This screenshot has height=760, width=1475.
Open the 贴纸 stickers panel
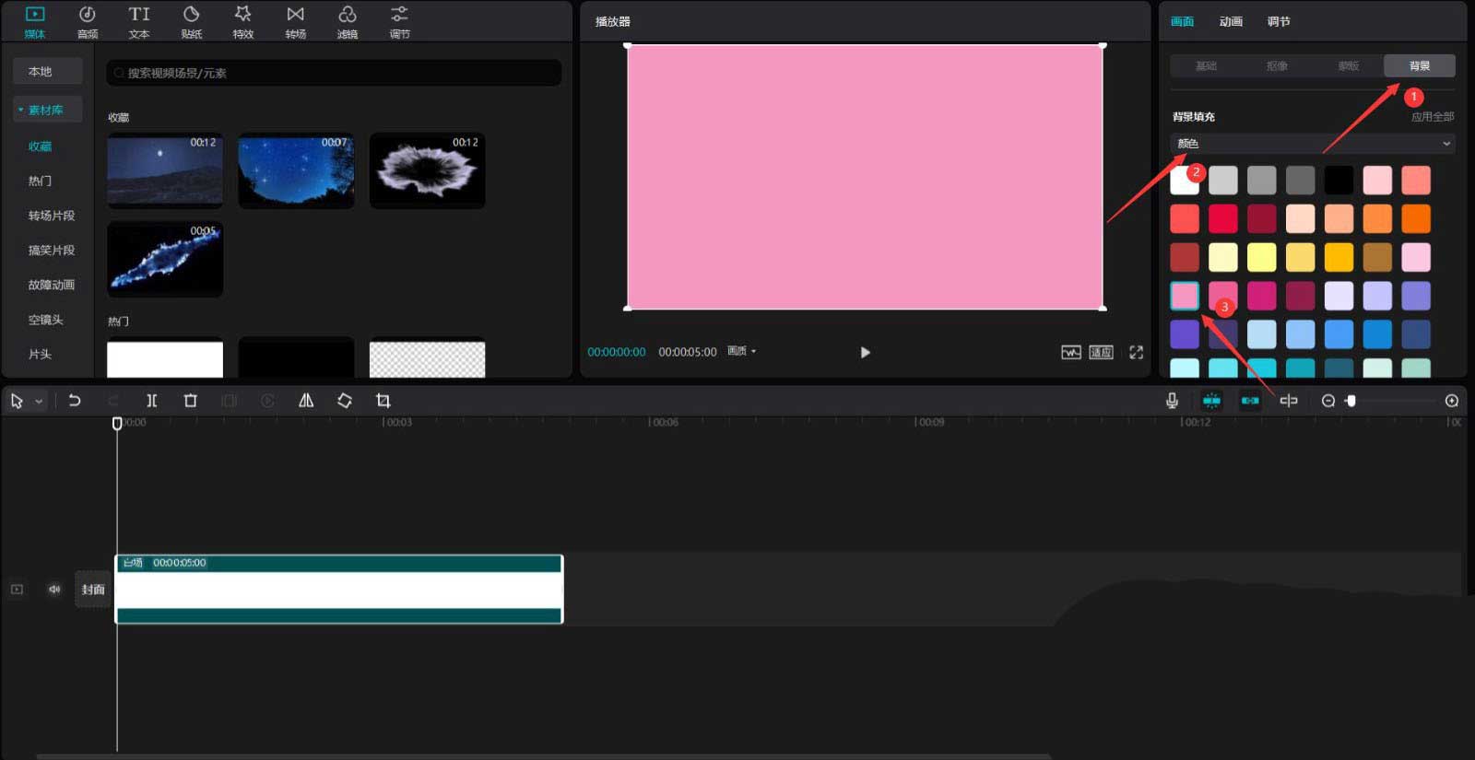[192, 22]
